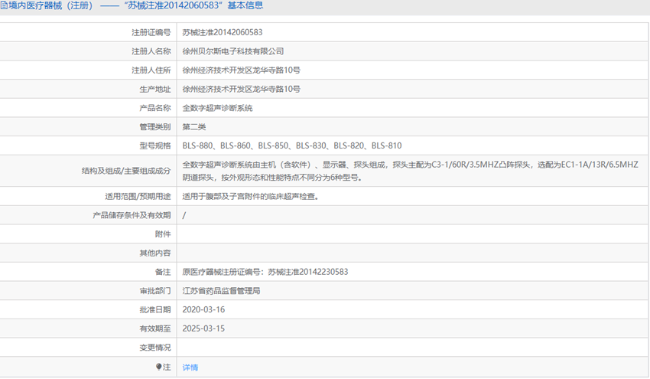
Task: Select approval date 2020-03-16
Action: point(203,309)
